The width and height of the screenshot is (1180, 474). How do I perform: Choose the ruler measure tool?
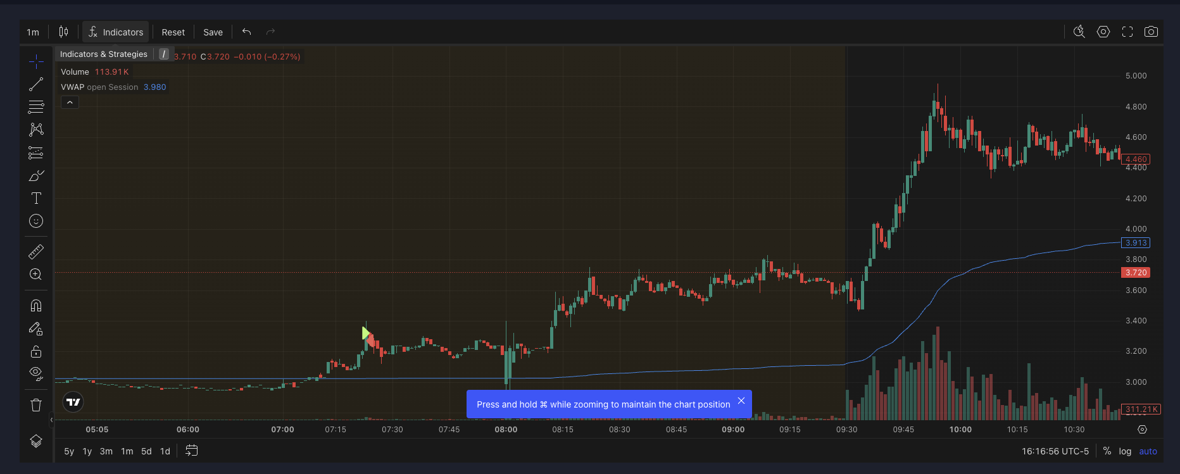36,252
